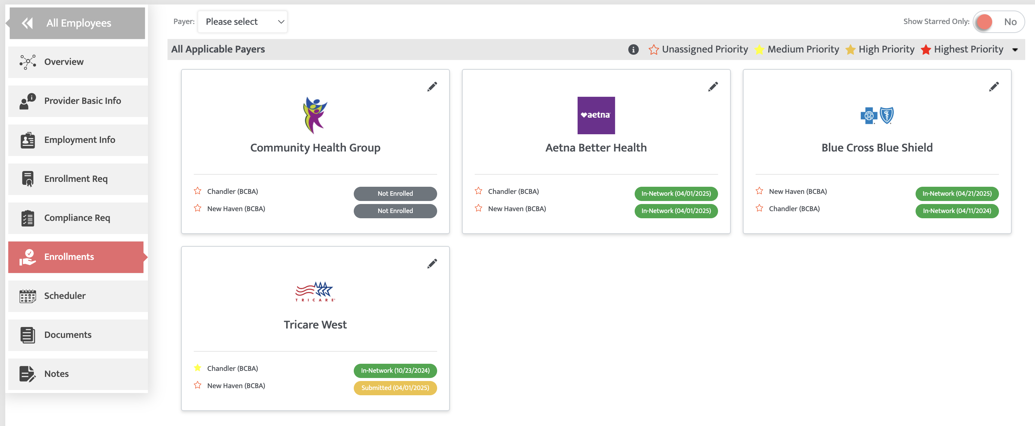Unstar Chandler (BCBA) under Tricare West

(197, 368)
